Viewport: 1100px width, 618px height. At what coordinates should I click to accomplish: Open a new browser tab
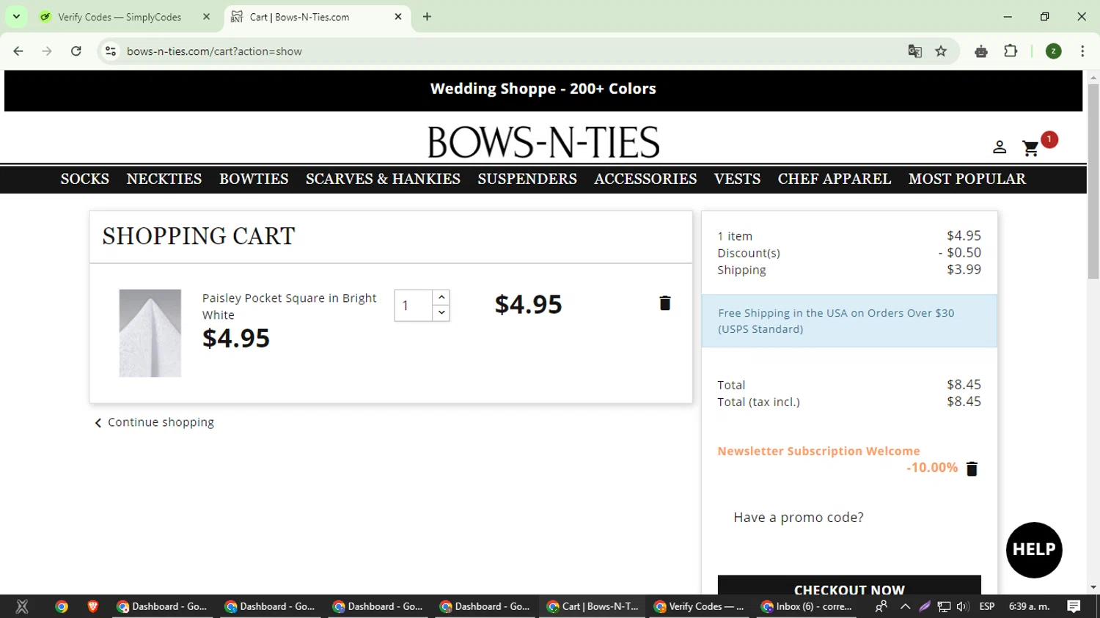click(427, 16)
